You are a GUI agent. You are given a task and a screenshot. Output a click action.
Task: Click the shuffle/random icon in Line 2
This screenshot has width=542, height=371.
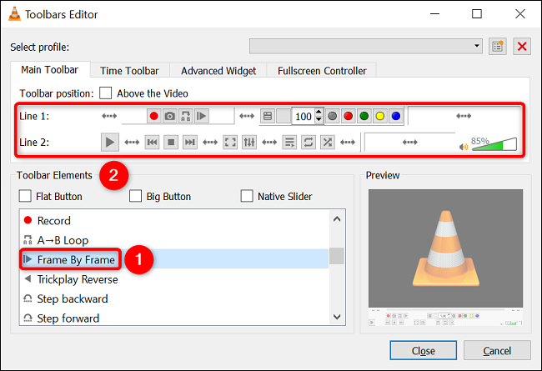pos(328,142)
